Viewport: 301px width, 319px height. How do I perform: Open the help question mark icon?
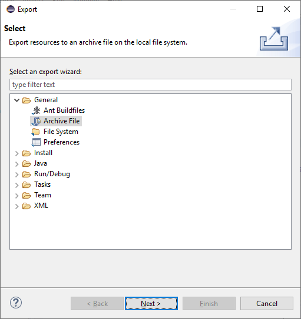pos(16,303)
